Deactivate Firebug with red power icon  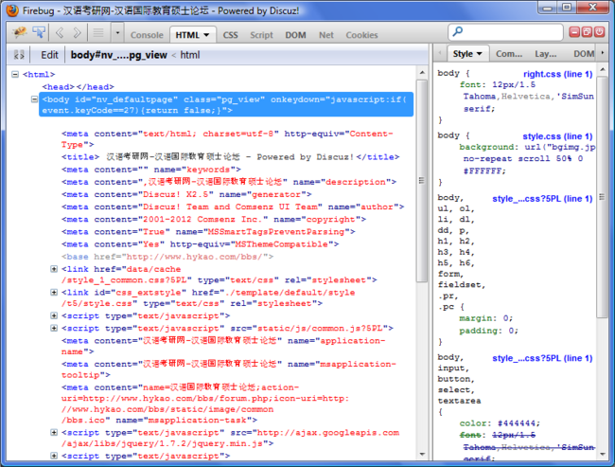(x=599, y=32)
